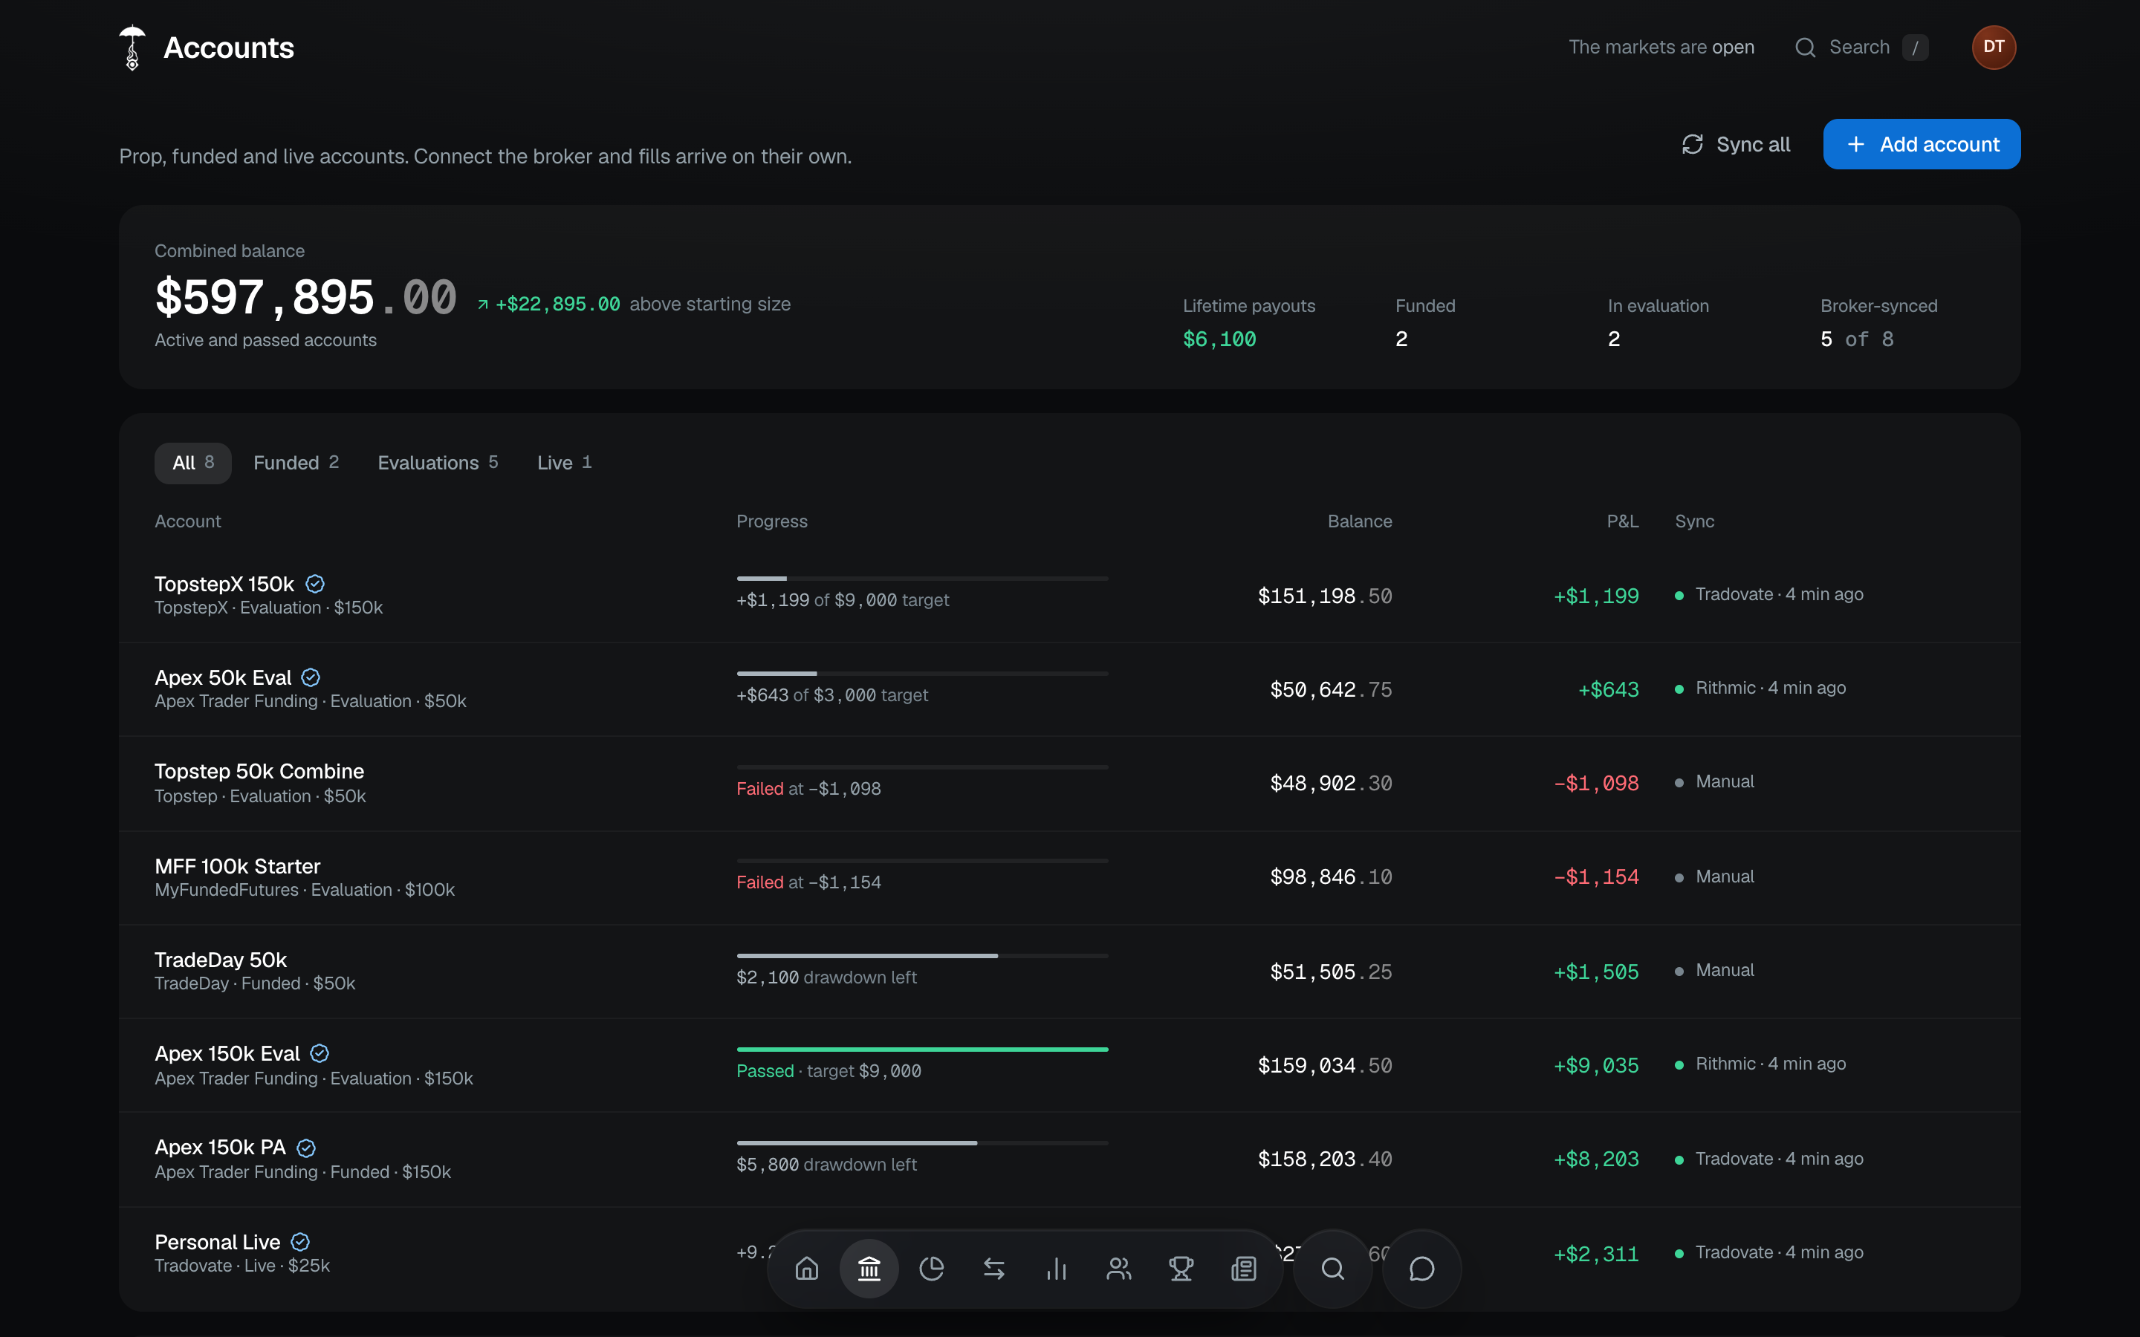Click the Apex 150k Eval passed progress bar
The height and width of the screenshot is (1337, 2140).
point(922,1049)
